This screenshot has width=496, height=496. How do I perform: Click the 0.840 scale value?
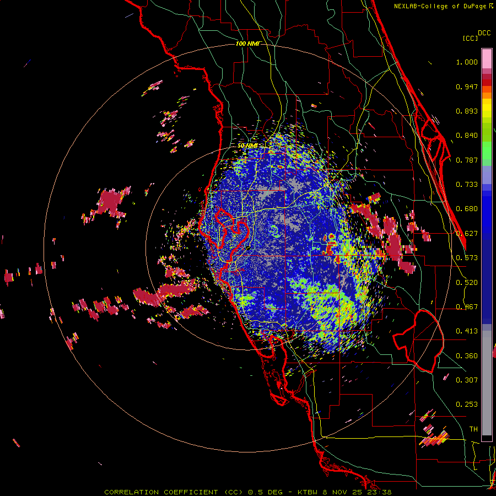pos(467,136)
